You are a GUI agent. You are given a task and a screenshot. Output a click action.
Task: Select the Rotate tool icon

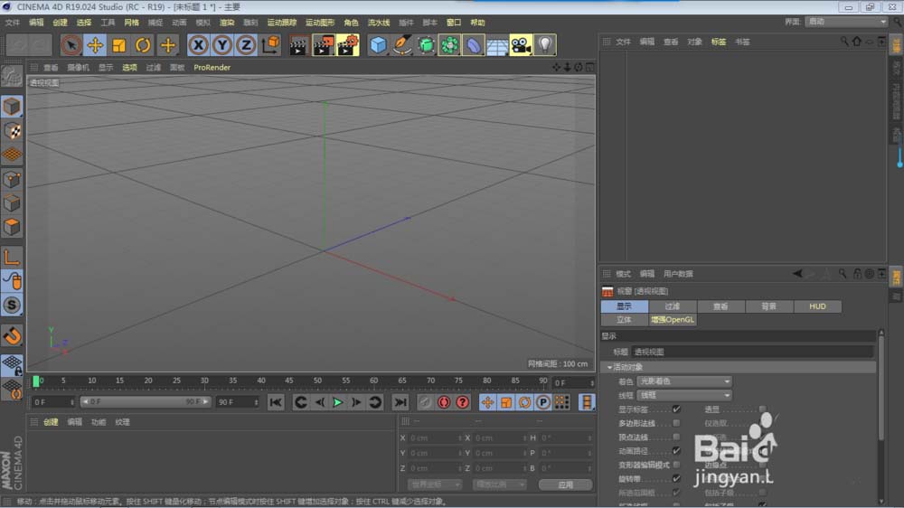pos(143,45)
